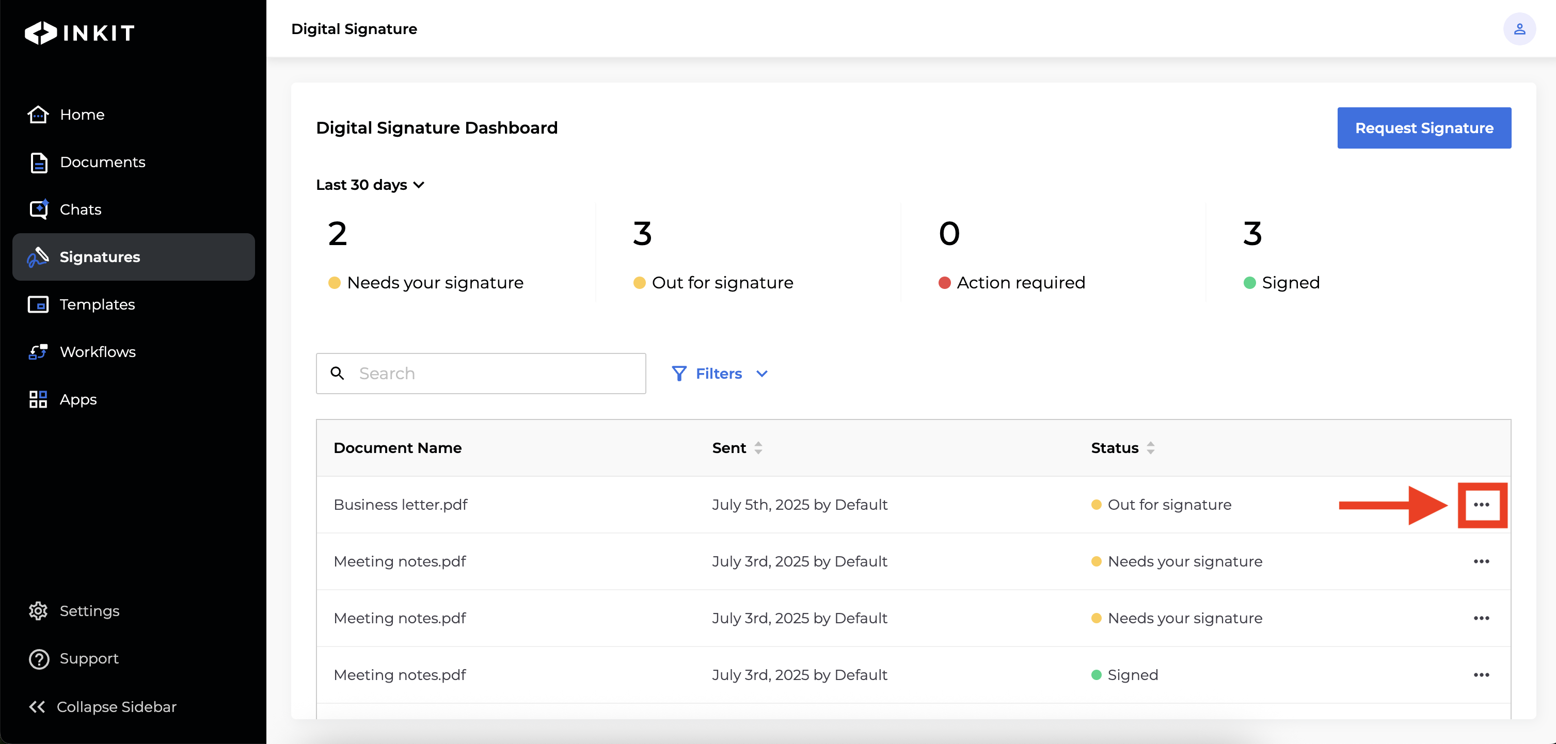Open Apps section
Image resolution: width=1556 pixels, height=744 pixels.
pos(134,399)
